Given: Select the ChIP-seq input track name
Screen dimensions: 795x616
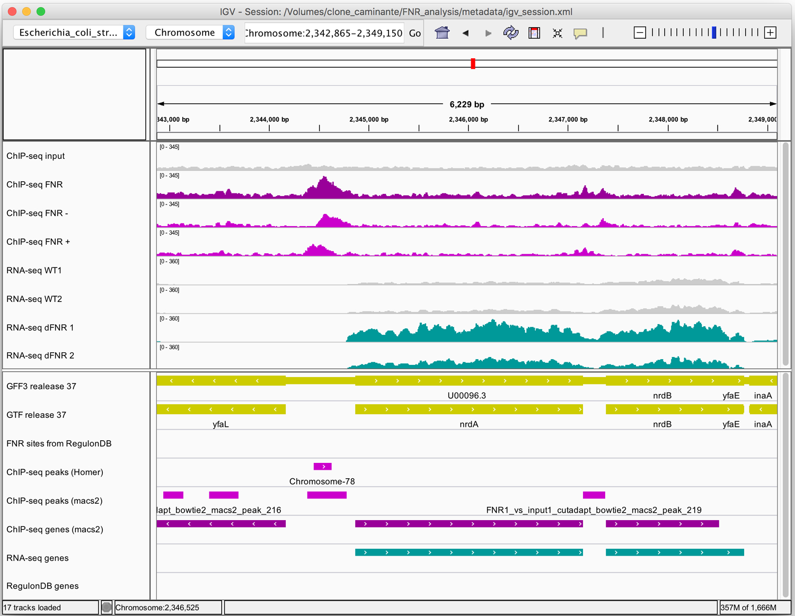Looking at the screenshot, I should [36, 156].
